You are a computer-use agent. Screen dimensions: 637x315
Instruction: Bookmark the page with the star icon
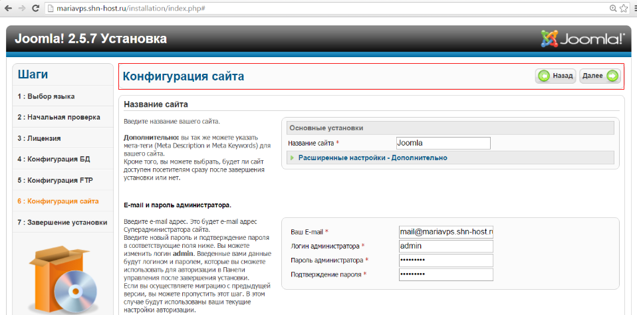624,8
